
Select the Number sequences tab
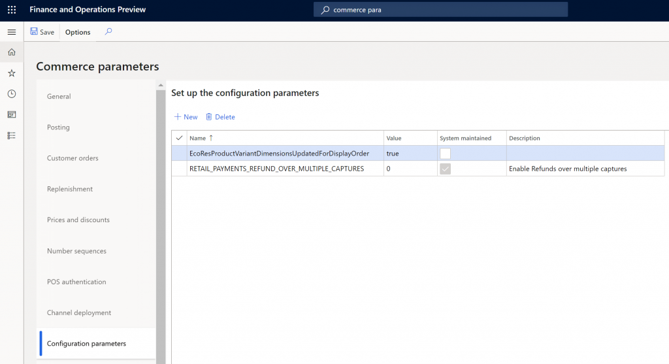pos(96,251)
